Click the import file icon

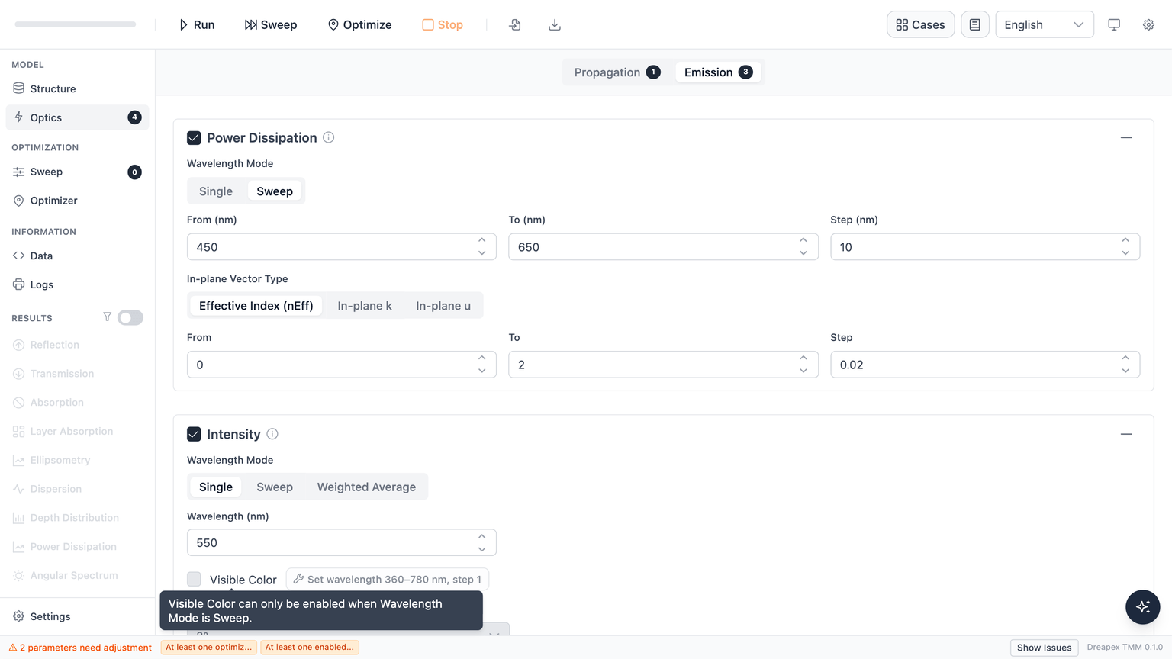coord(515,24)
